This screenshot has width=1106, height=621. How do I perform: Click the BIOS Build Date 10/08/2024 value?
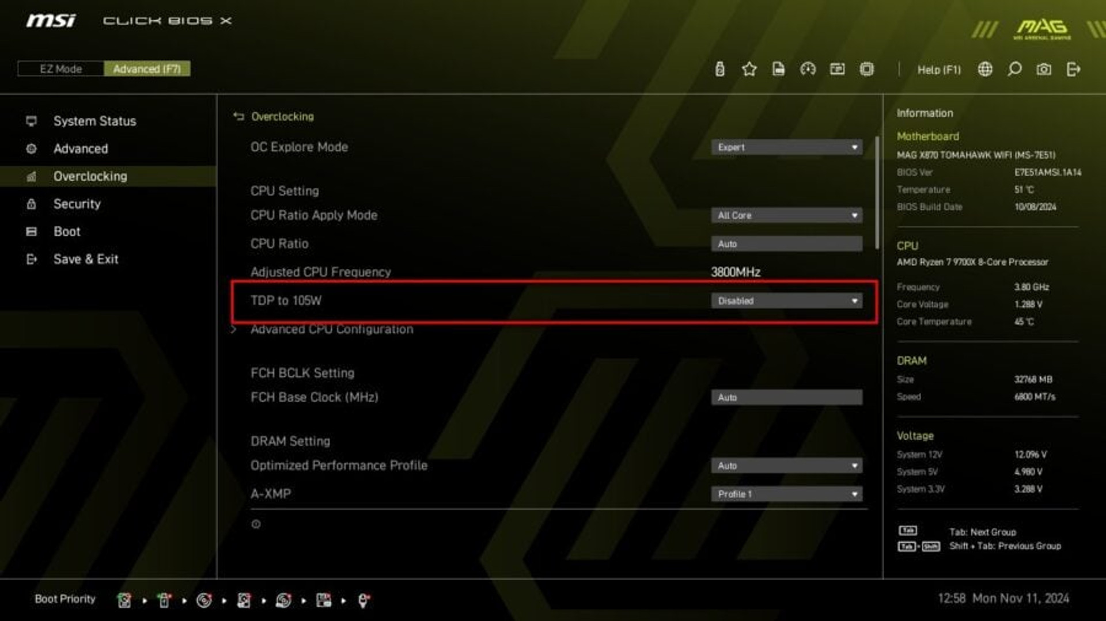pos(1035,207)
